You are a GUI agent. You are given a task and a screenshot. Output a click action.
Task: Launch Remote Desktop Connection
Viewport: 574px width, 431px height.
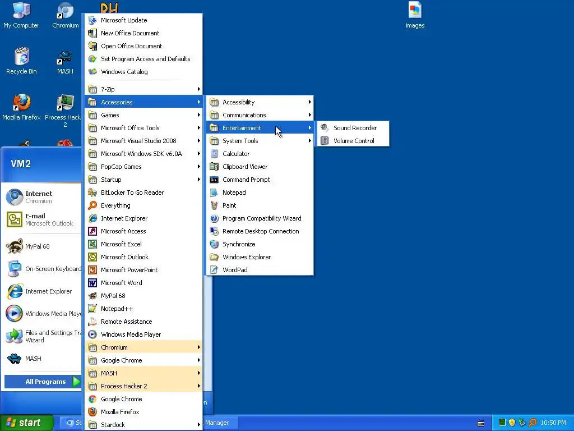[x=260, y=231]
